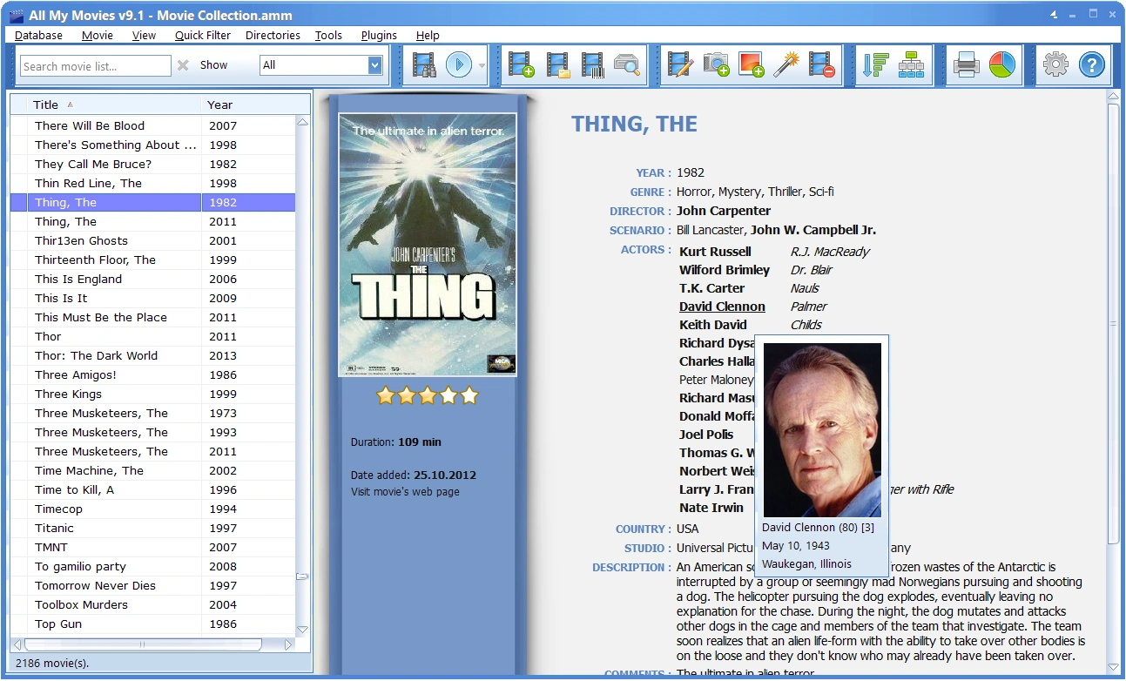Open the Plugins menu
1126x681 pixels.
(379, 36)
